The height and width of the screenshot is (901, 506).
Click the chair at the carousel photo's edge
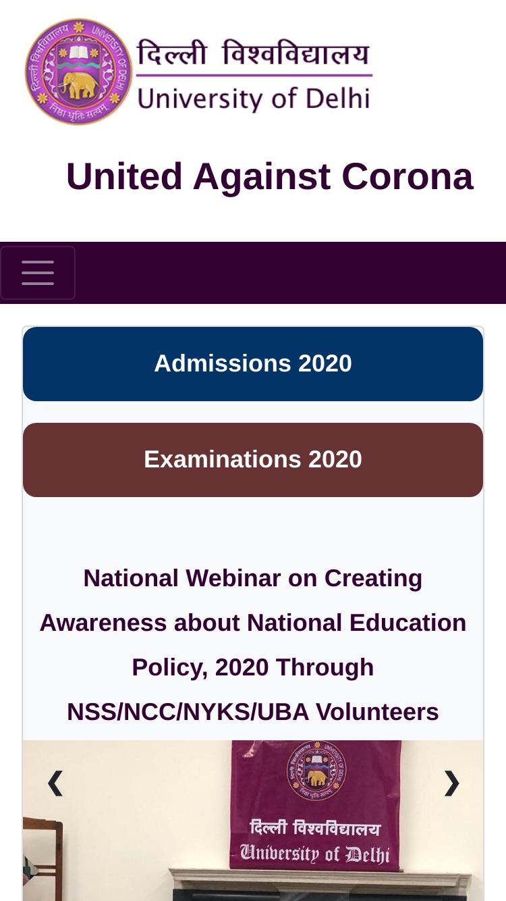(42, 859)
